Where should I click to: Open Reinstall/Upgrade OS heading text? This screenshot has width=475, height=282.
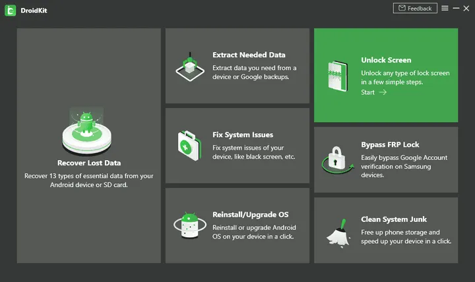(250, 214)
